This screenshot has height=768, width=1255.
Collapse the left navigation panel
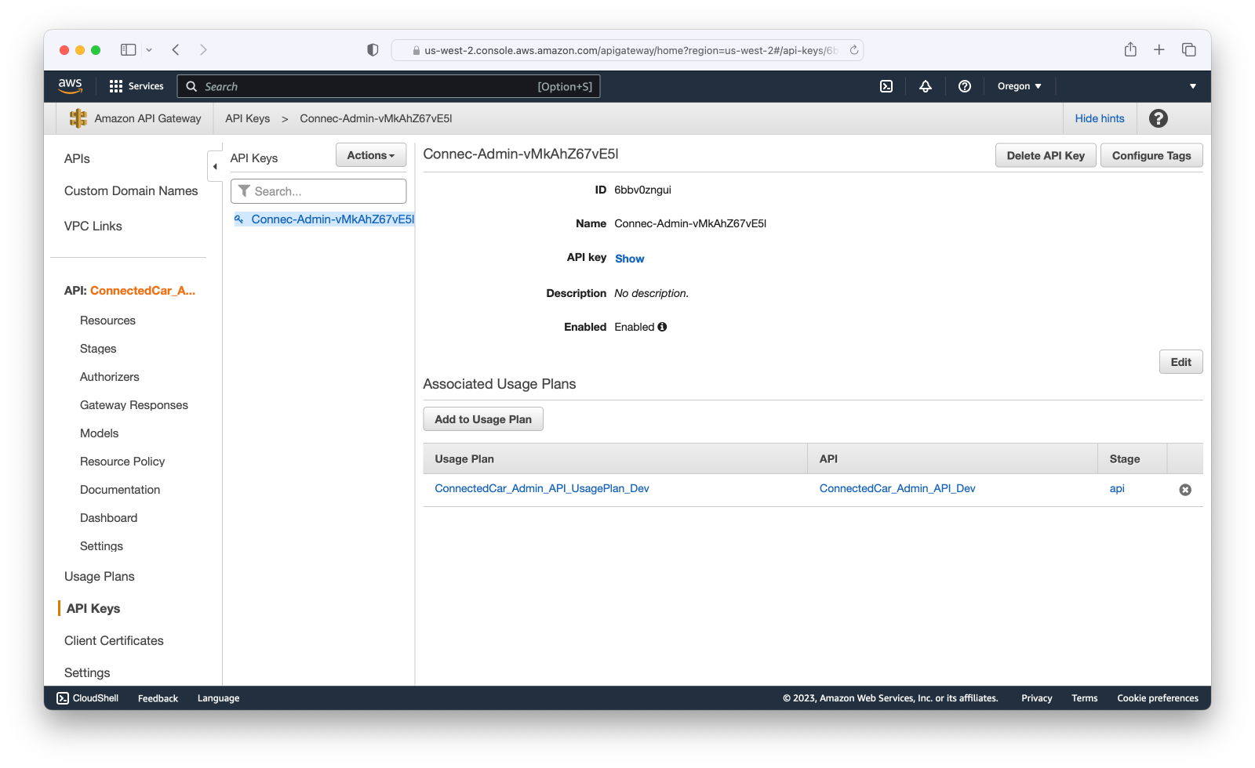(x=215, y=166)
